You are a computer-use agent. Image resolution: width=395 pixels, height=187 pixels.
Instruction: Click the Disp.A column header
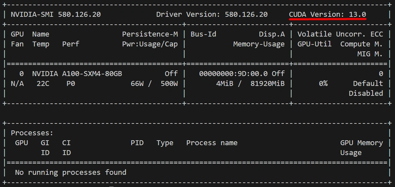tap(272, 34)
